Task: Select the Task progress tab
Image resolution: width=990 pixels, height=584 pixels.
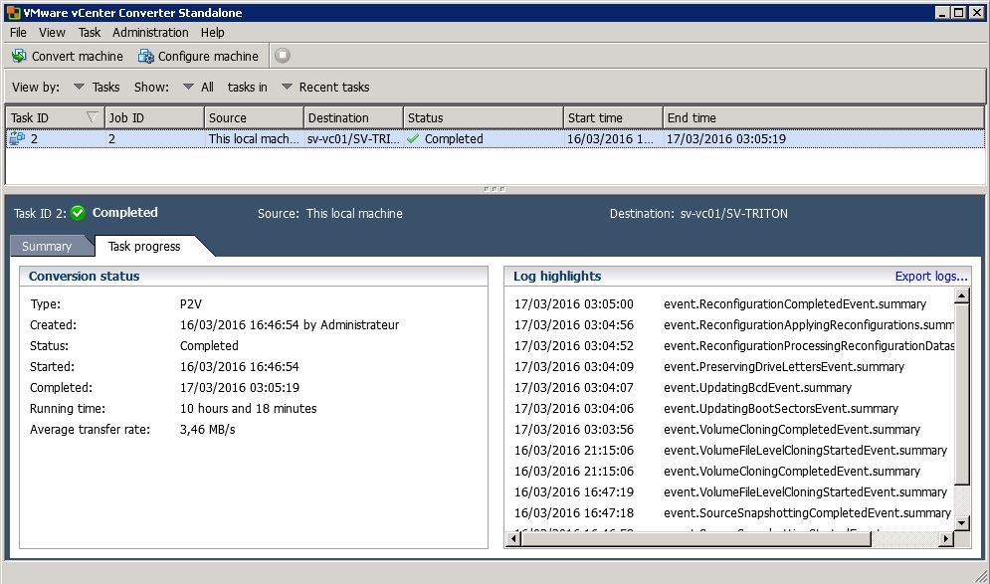Action: click(x=144, y=246)
